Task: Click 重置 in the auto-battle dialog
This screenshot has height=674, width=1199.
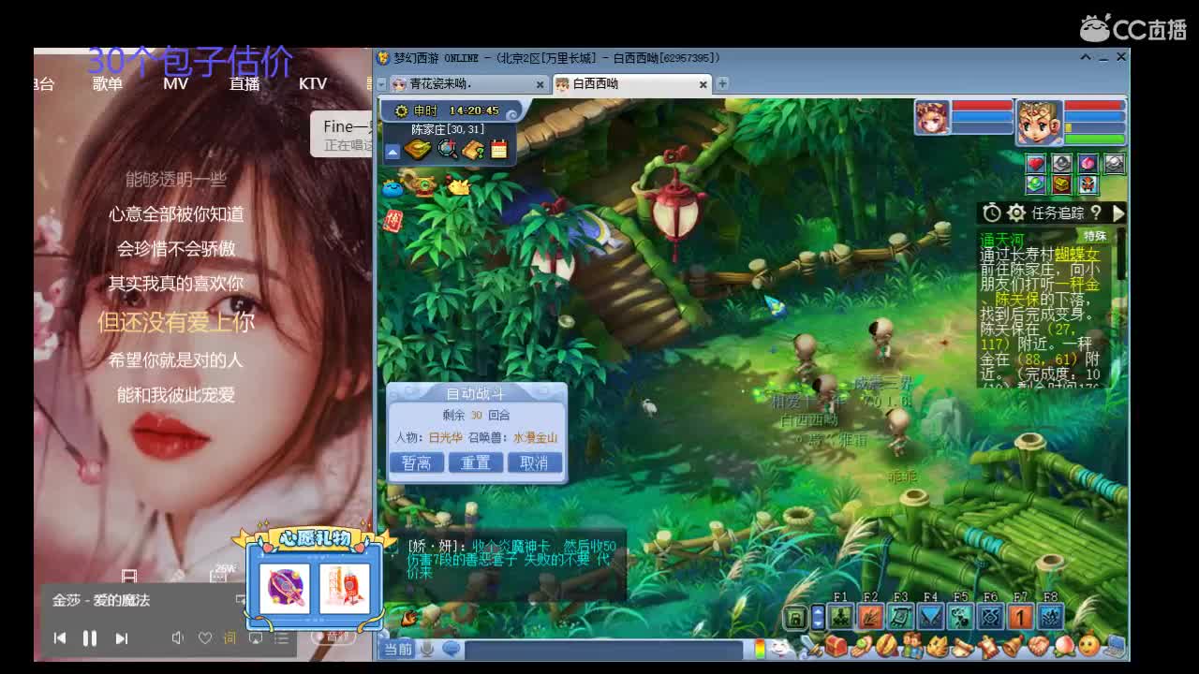Action: [x=475, y=462]
